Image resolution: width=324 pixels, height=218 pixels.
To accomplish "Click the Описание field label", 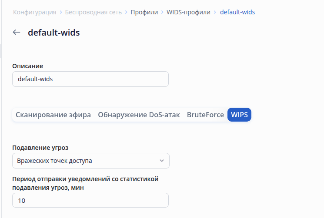I will tap(28, 66).
